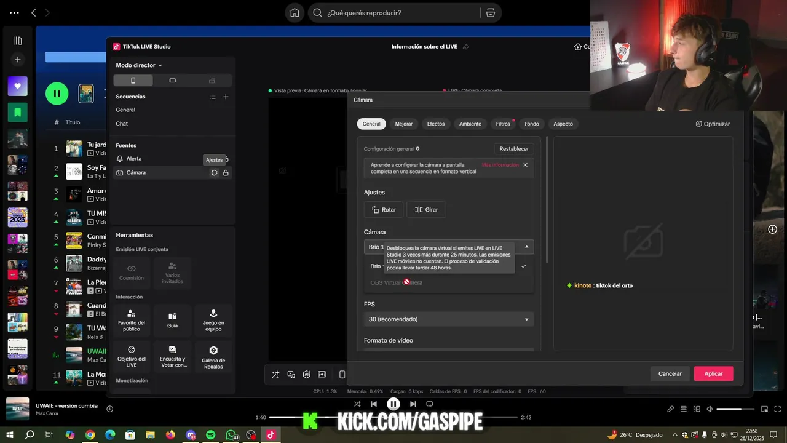Click the magic wand icon under preview
Viewport: 787px width, 443px height.
pos(275,374)
